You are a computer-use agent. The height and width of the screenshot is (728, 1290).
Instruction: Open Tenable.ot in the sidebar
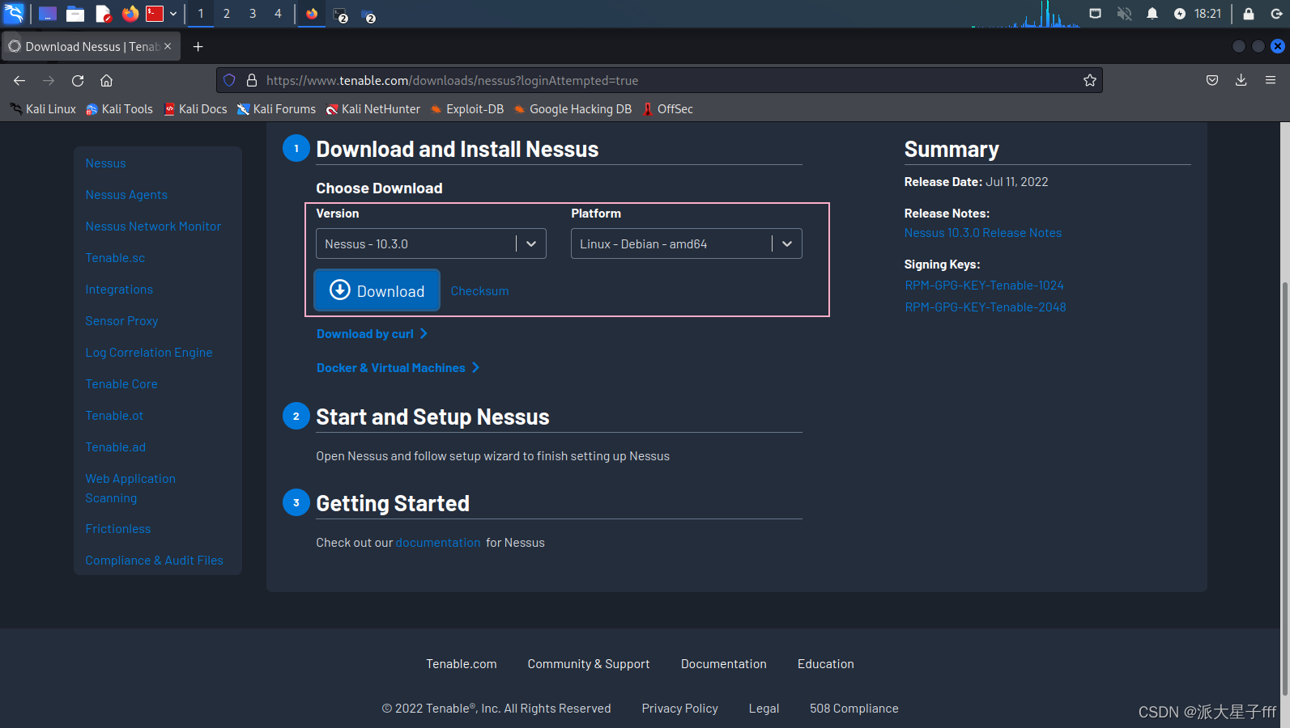(114, 416)
